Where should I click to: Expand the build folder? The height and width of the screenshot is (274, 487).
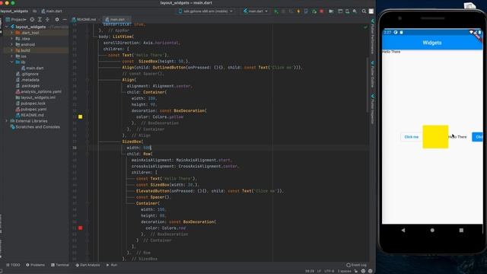point(12,50)
